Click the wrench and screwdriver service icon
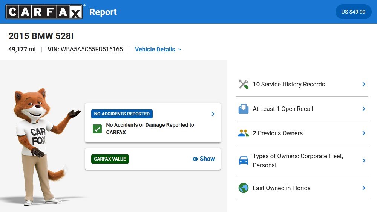Image resolution: width=377 pixels, height=212 pixels. tap(243, 84)
